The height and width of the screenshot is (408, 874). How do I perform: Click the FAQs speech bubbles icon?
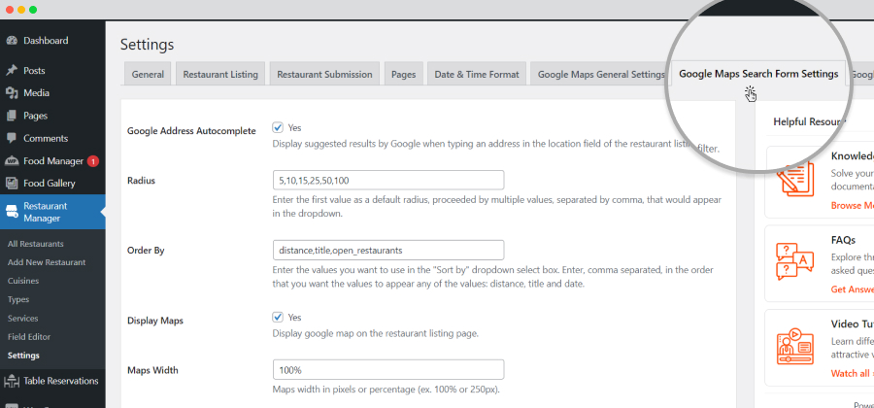[x=794, y=261]
